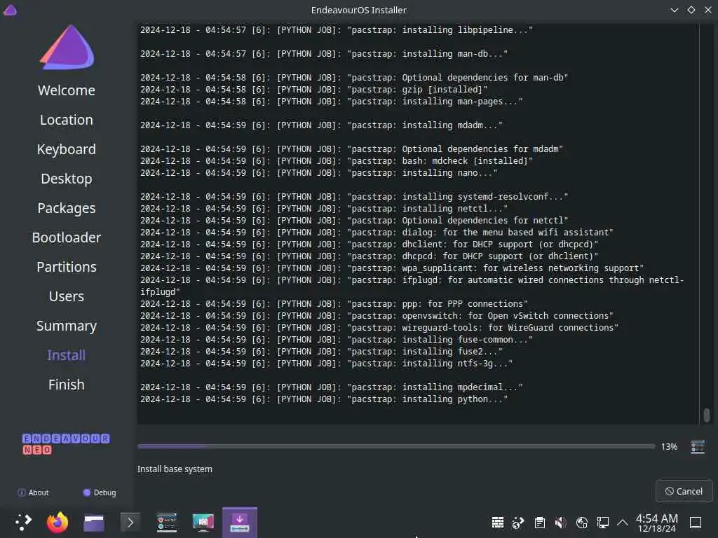The height and width of the screenshot is (538, 718).
Task: Click log line 'wpa_supplicant: for wireless networking support'
Action: (392, 268)
